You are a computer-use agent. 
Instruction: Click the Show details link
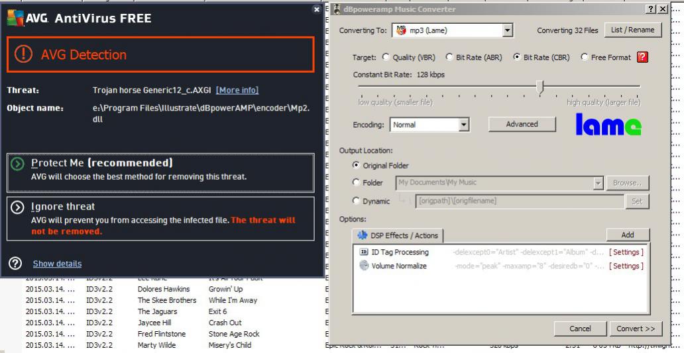pos(57,264)
